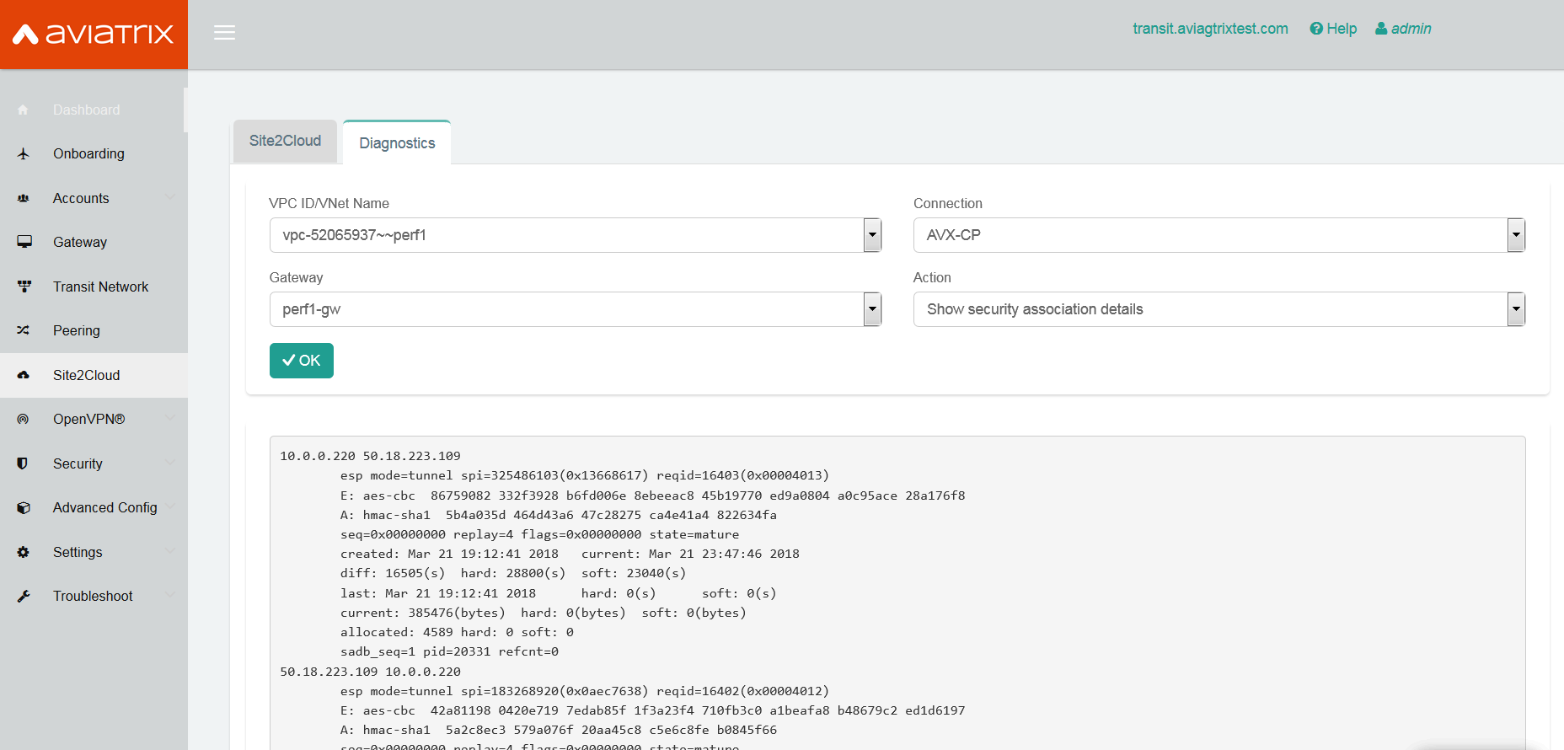Click the Gateway monitor icon
This screenshot has height=750, width=1564.
pyautogui.click(x=24, y=242)
